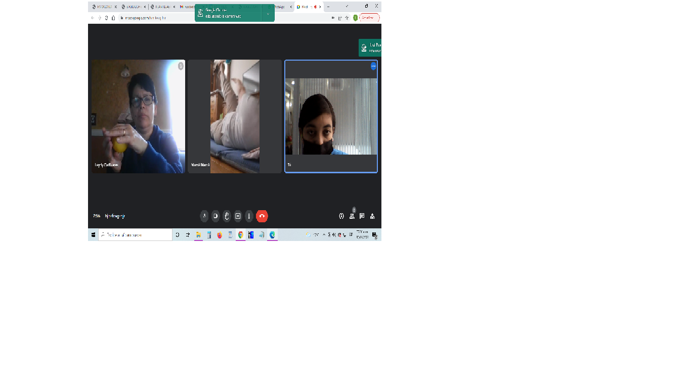Reload the page with the refresh icon
Screen dimensions: 691x388
click(106, 18)
